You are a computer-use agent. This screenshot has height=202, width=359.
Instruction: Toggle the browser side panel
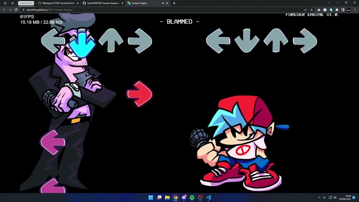coord(343,10)
